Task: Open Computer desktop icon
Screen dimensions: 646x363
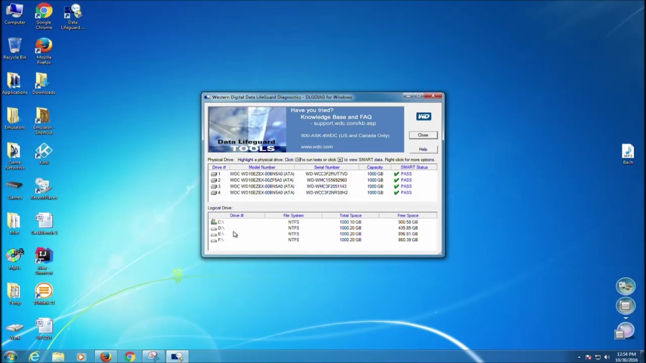Action: [15, 14]
